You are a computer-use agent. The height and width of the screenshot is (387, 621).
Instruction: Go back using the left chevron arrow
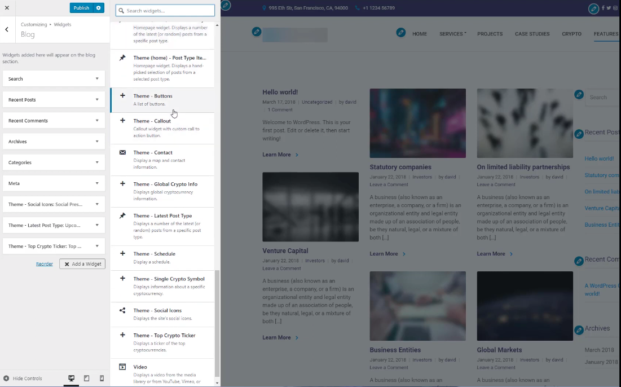7,29
